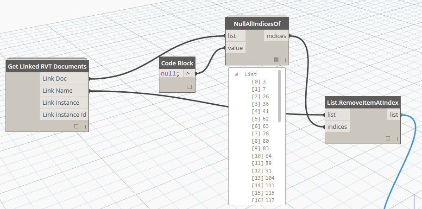Click lacing indicator on NullAllIndicesOf node
422x209 pixels.
(x=285, y=60)
